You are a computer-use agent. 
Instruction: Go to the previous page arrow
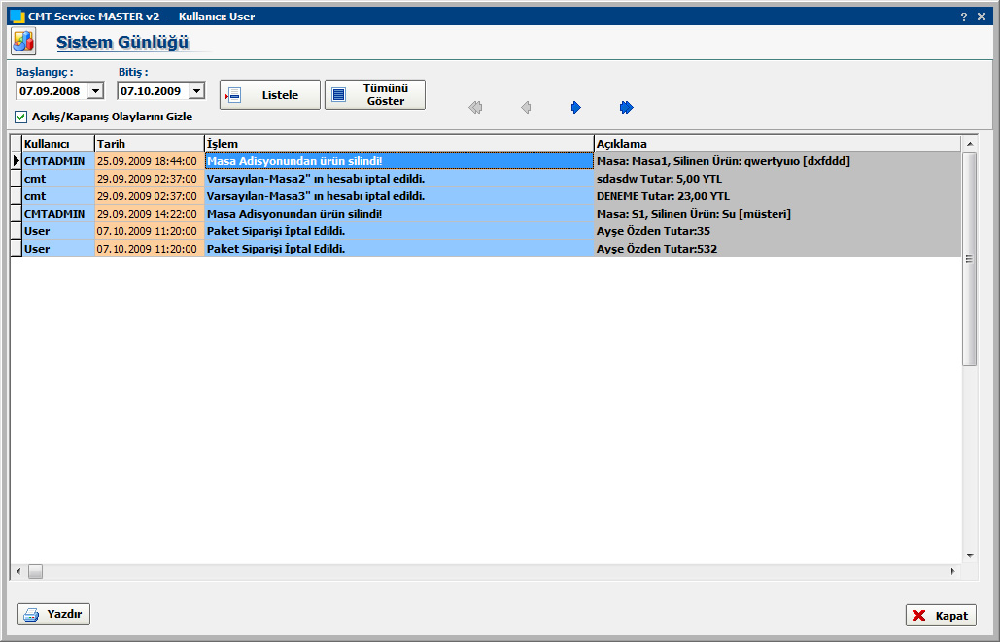526,108
